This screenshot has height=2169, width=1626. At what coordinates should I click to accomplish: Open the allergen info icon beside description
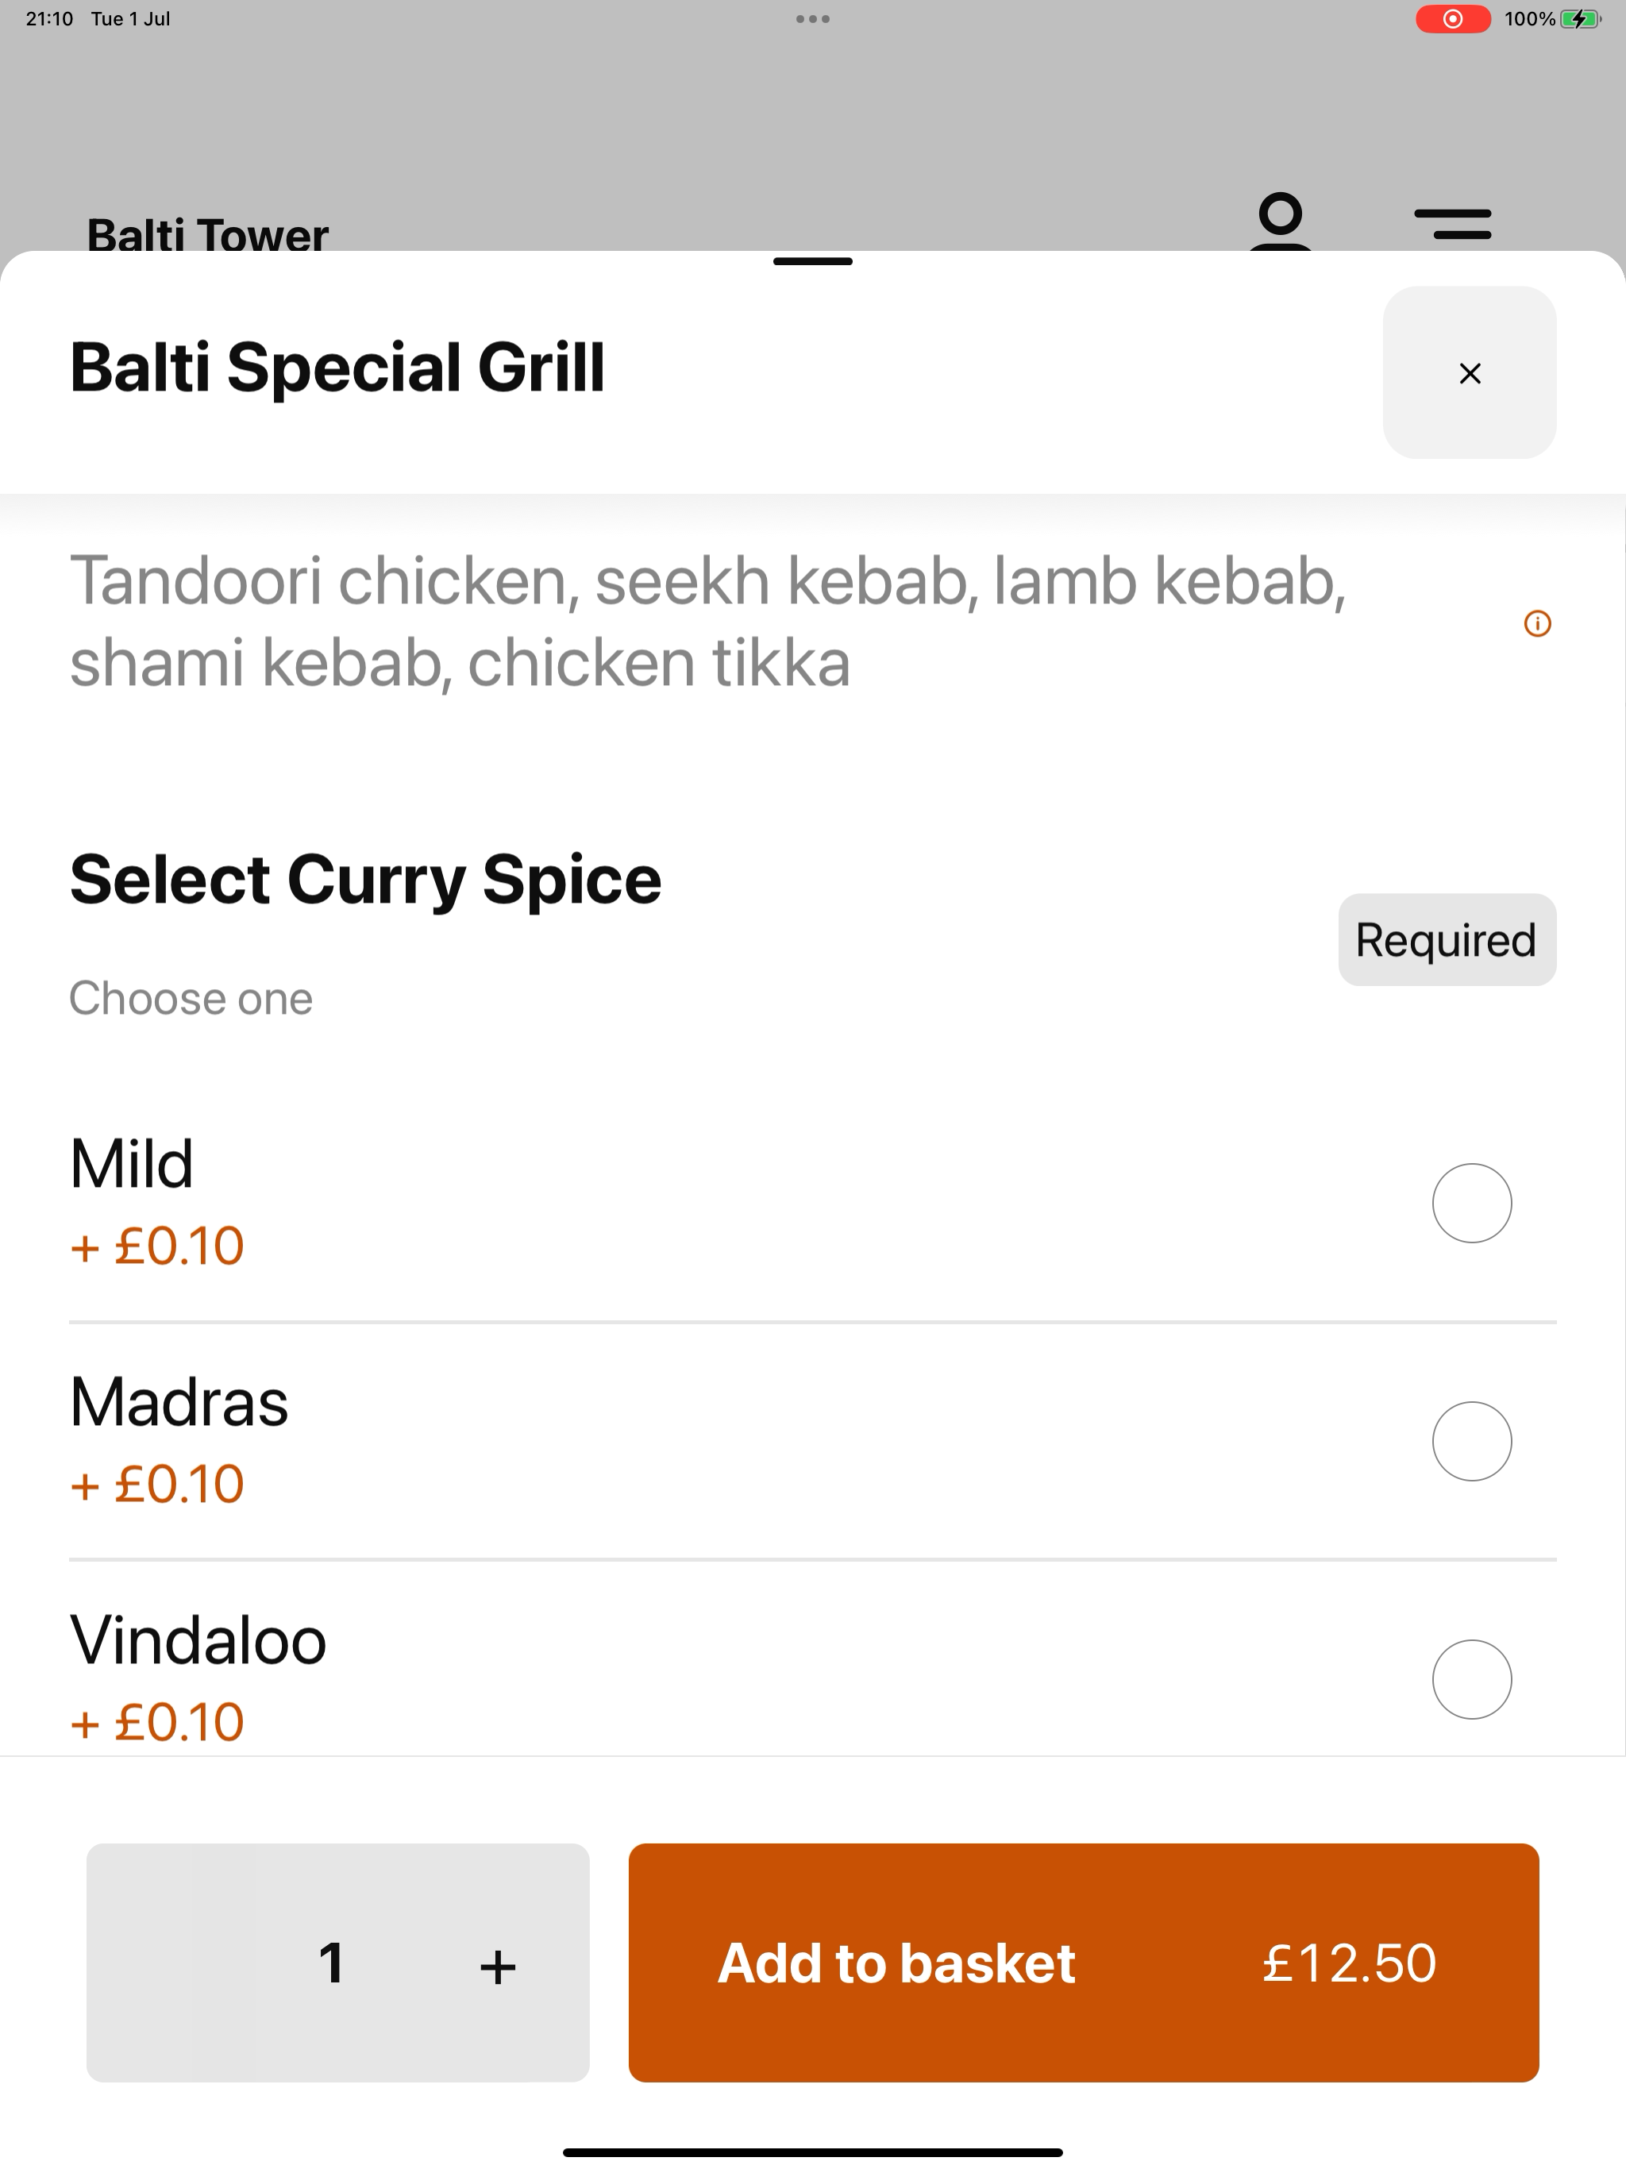(1537, 624)
